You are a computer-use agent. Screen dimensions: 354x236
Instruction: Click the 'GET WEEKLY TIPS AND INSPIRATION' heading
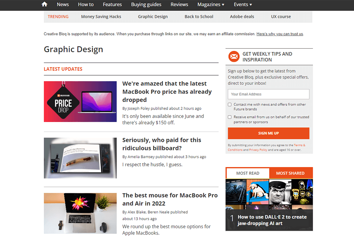(267, 57)
